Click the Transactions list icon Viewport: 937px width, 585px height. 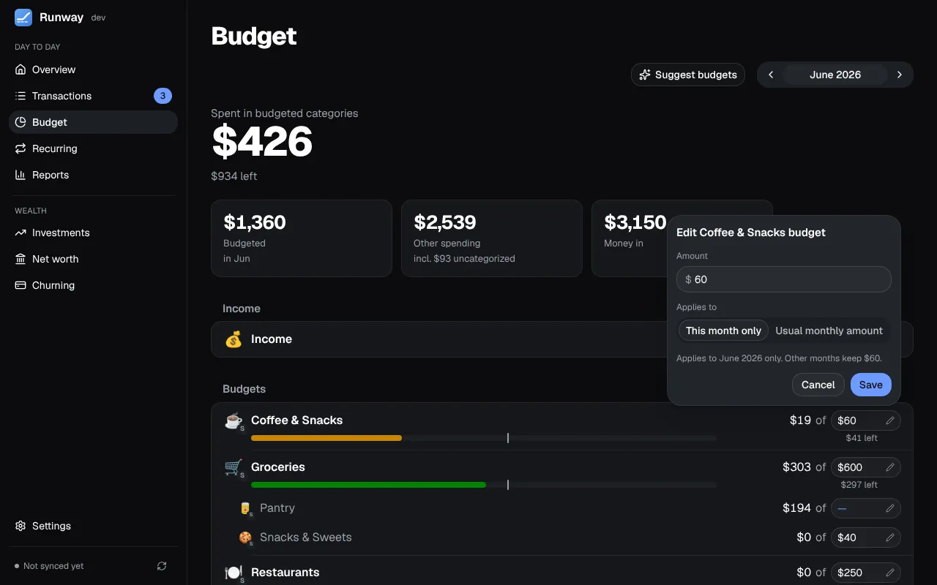[20, 96]
